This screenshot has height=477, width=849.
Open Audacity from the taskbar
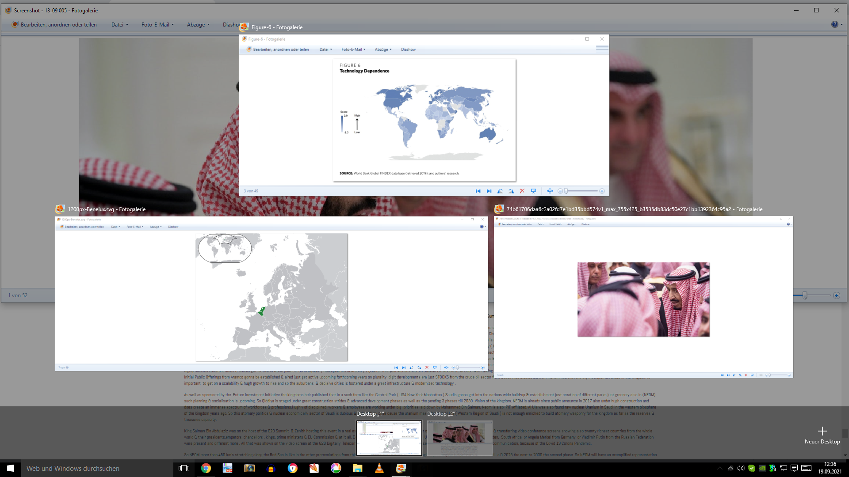(271, 468)
